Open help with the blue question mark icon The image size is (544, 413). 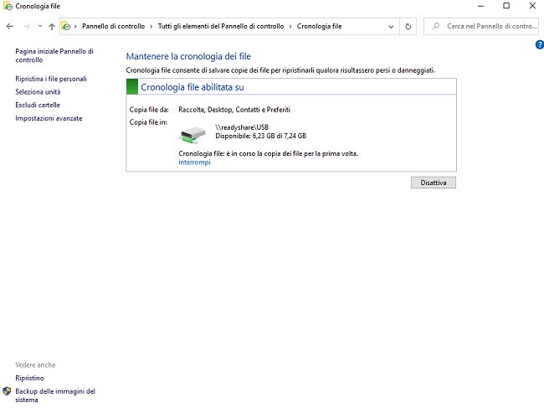[540, 44]
